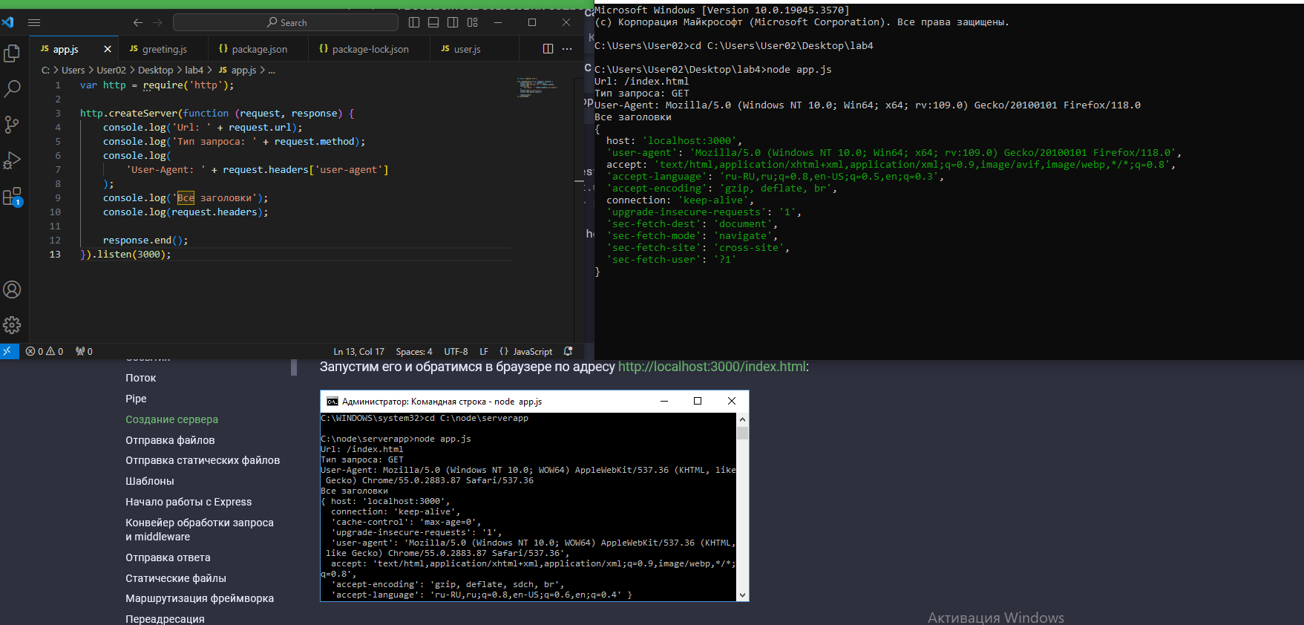Open the Source Control view
1304x625 pixels.
pyautogui.click(x=12, y=125)
